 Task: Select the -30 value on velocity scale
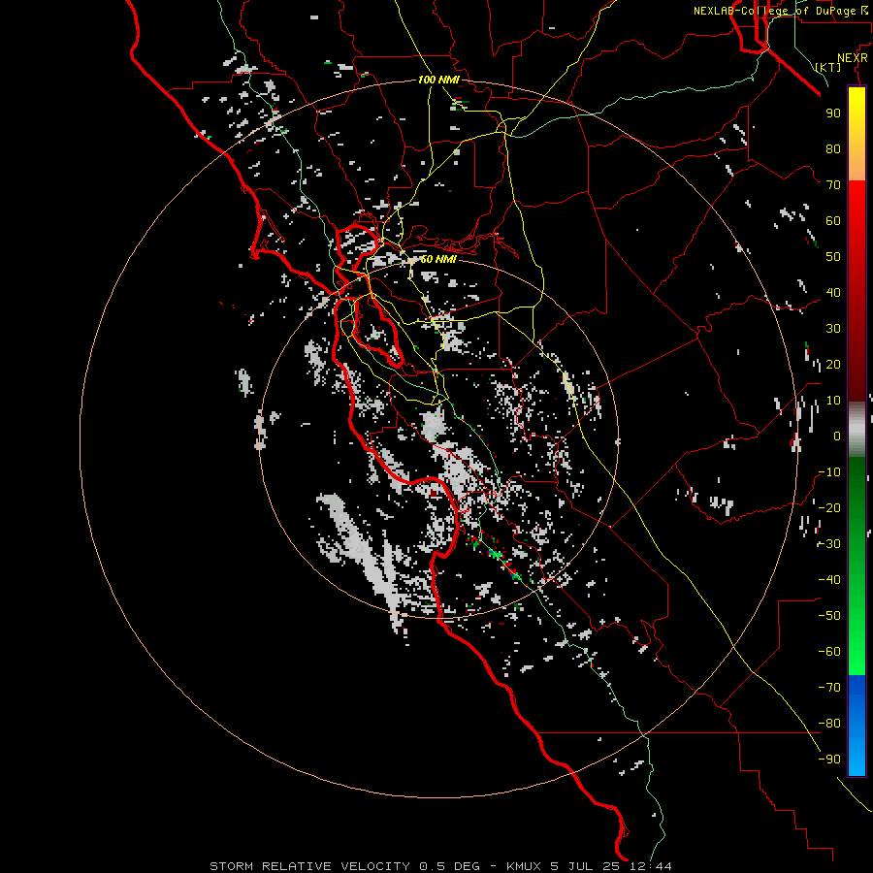click(x=829, y=544)
